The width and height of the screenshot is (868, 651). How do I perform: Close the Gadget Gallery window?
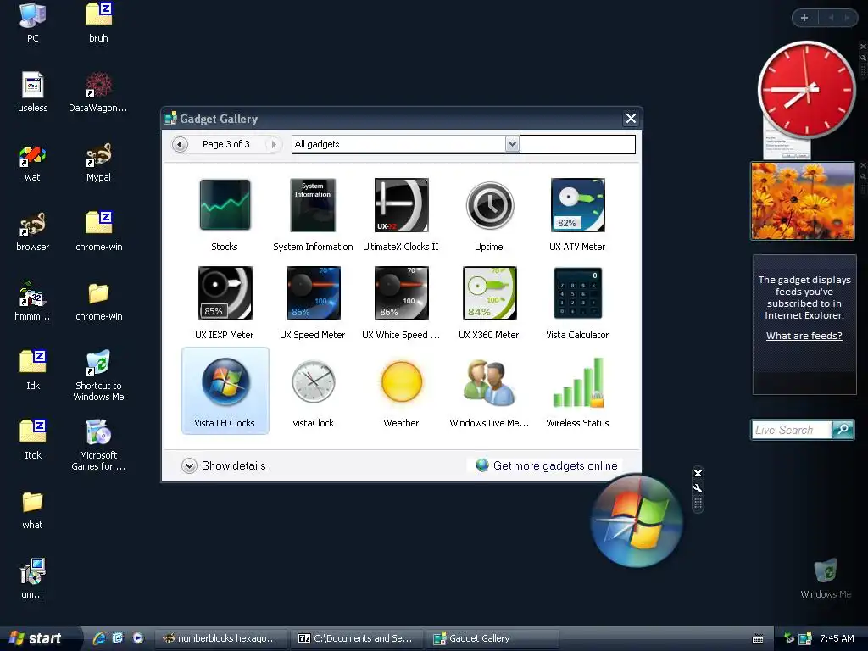pos(631,119)
